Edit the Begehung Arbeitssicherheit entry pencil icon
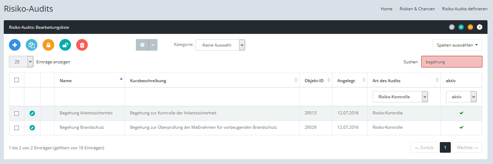The width and height of the screenshot is (493, 164). coord(32,113)
